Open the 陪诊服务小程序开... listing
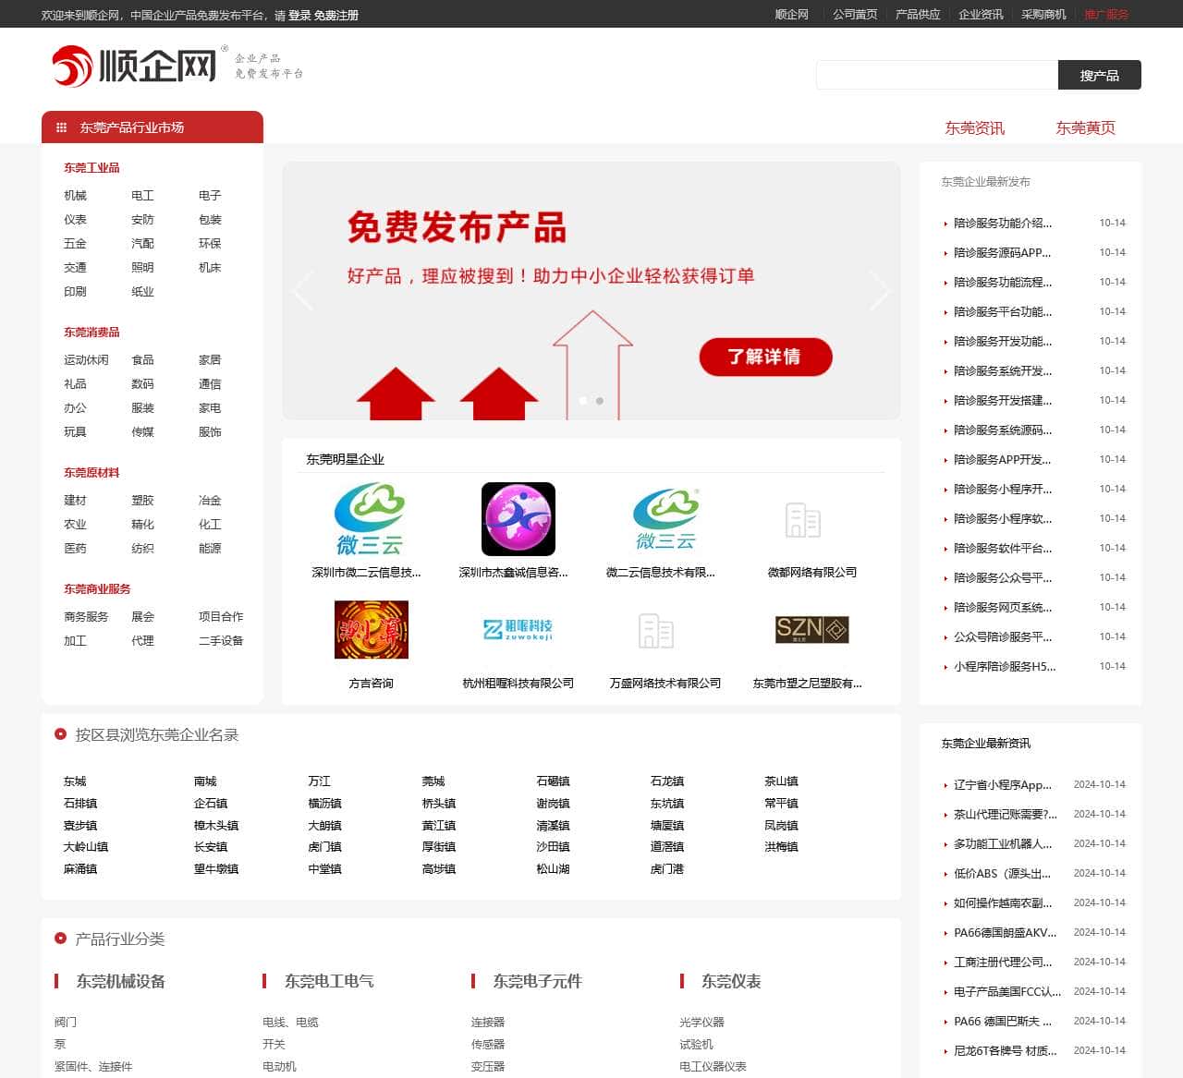The image size is (1183, 1078). (x=1003, y=490)
